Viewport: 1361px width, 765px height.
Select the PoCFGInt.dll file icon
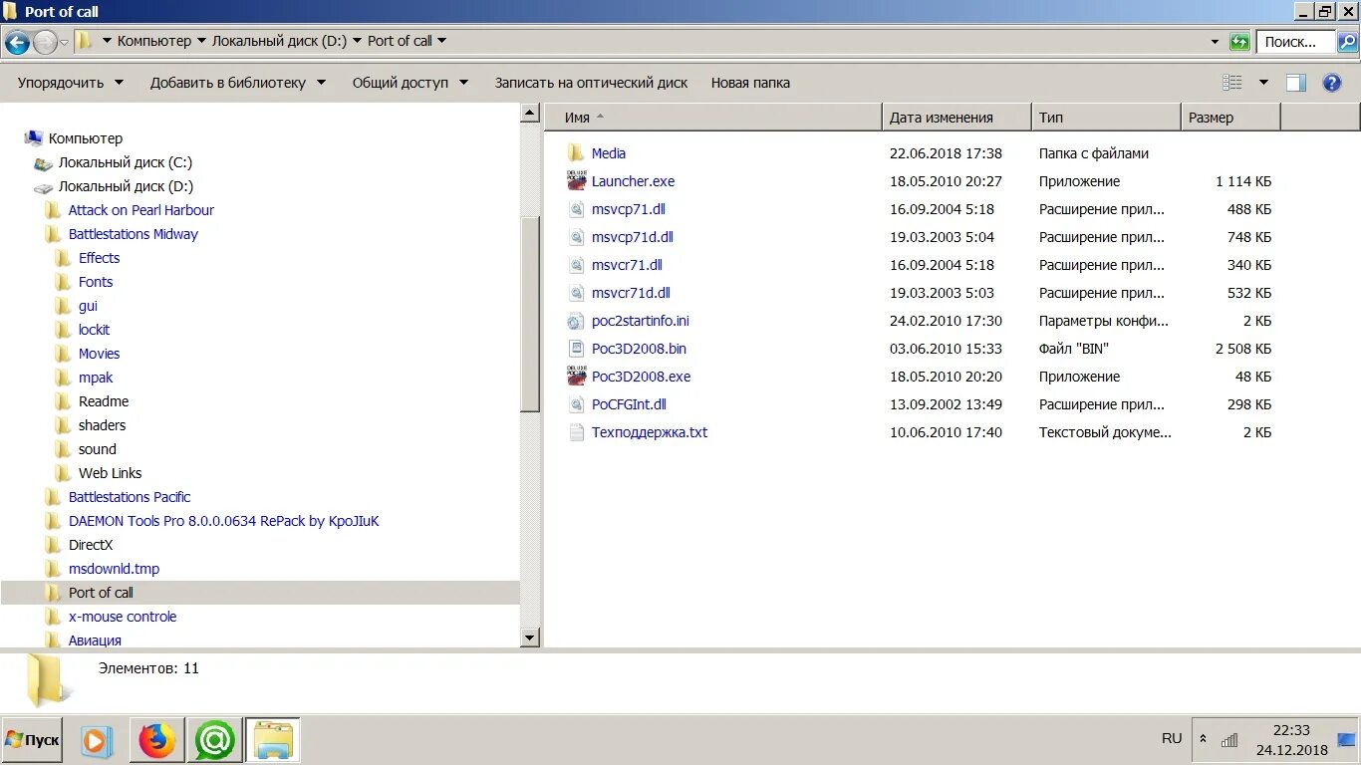576,404
